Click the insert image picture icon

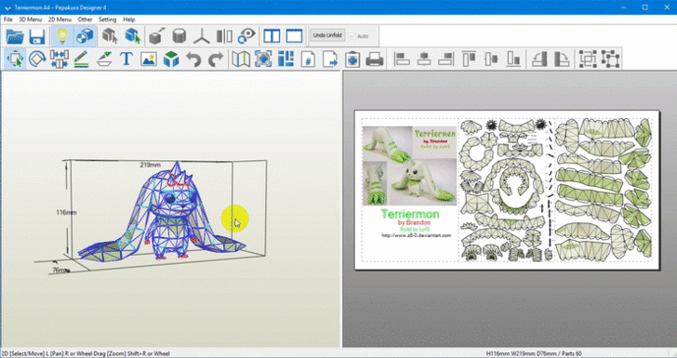pyautogui.click(x=149, y=60)
